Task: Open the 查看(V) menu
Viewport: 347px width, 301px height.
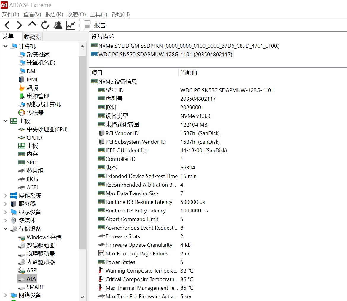Action: pyautogui.click(x=32, y=14)
